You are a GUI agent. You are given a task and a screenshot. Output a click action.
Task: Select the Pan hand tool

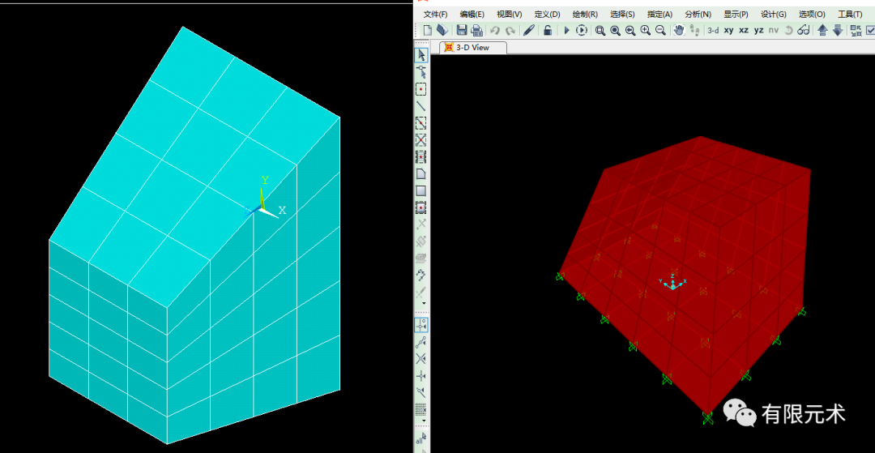[x=679, y=30]
